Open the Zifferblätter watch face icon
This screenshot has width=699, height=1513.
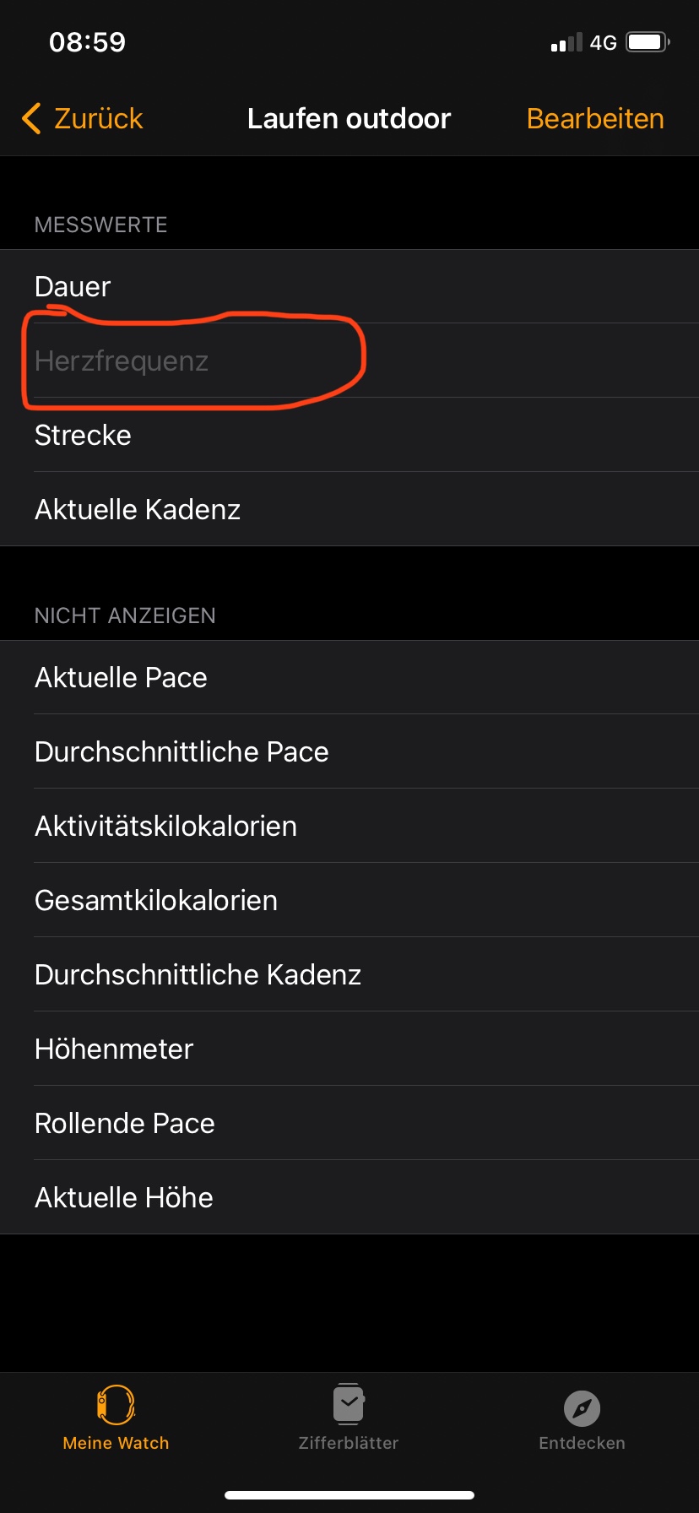(349, 1405)
